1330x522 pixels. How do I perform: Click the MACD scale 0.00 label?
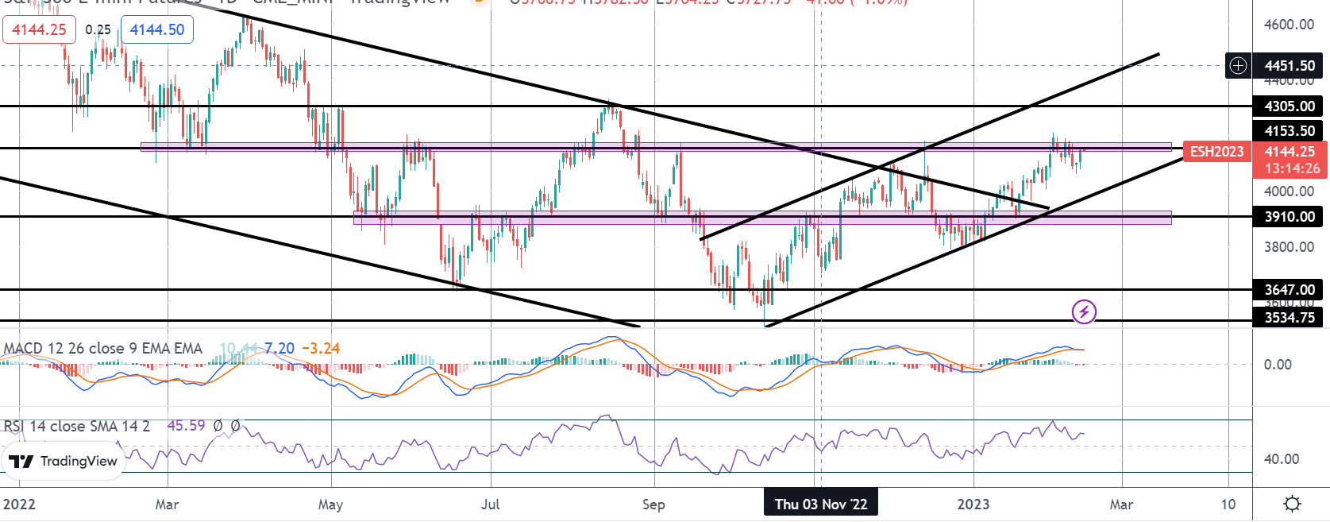pos(1278,364)
